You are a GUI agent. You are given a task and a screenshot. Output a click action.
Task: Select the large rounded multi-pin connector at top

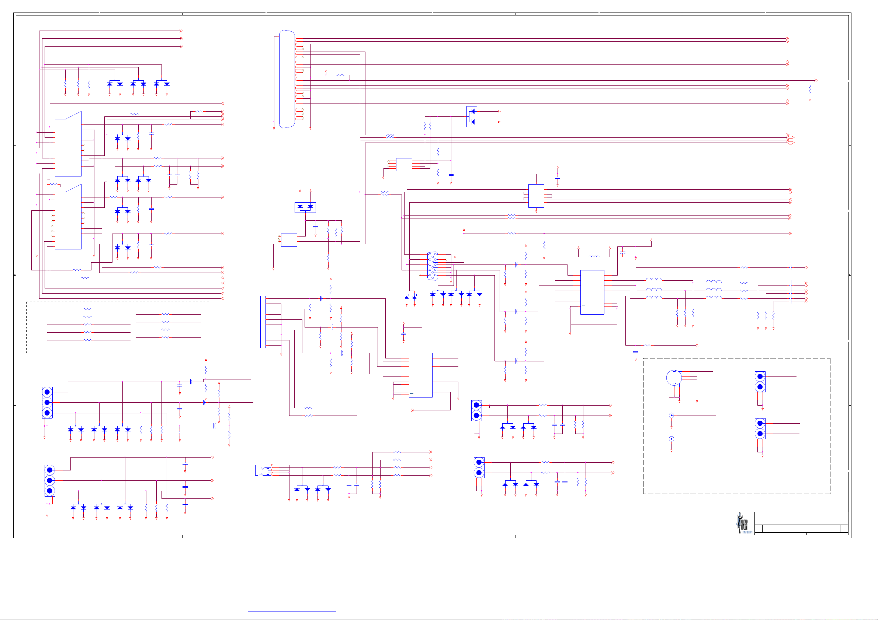tap(287, 79)
